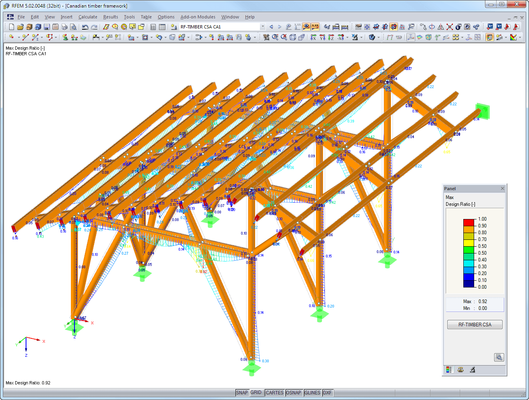This screenshot has height=400, width=529.
Task: Open the Add-on Modules menu
Action: click(x=198, y=17)
